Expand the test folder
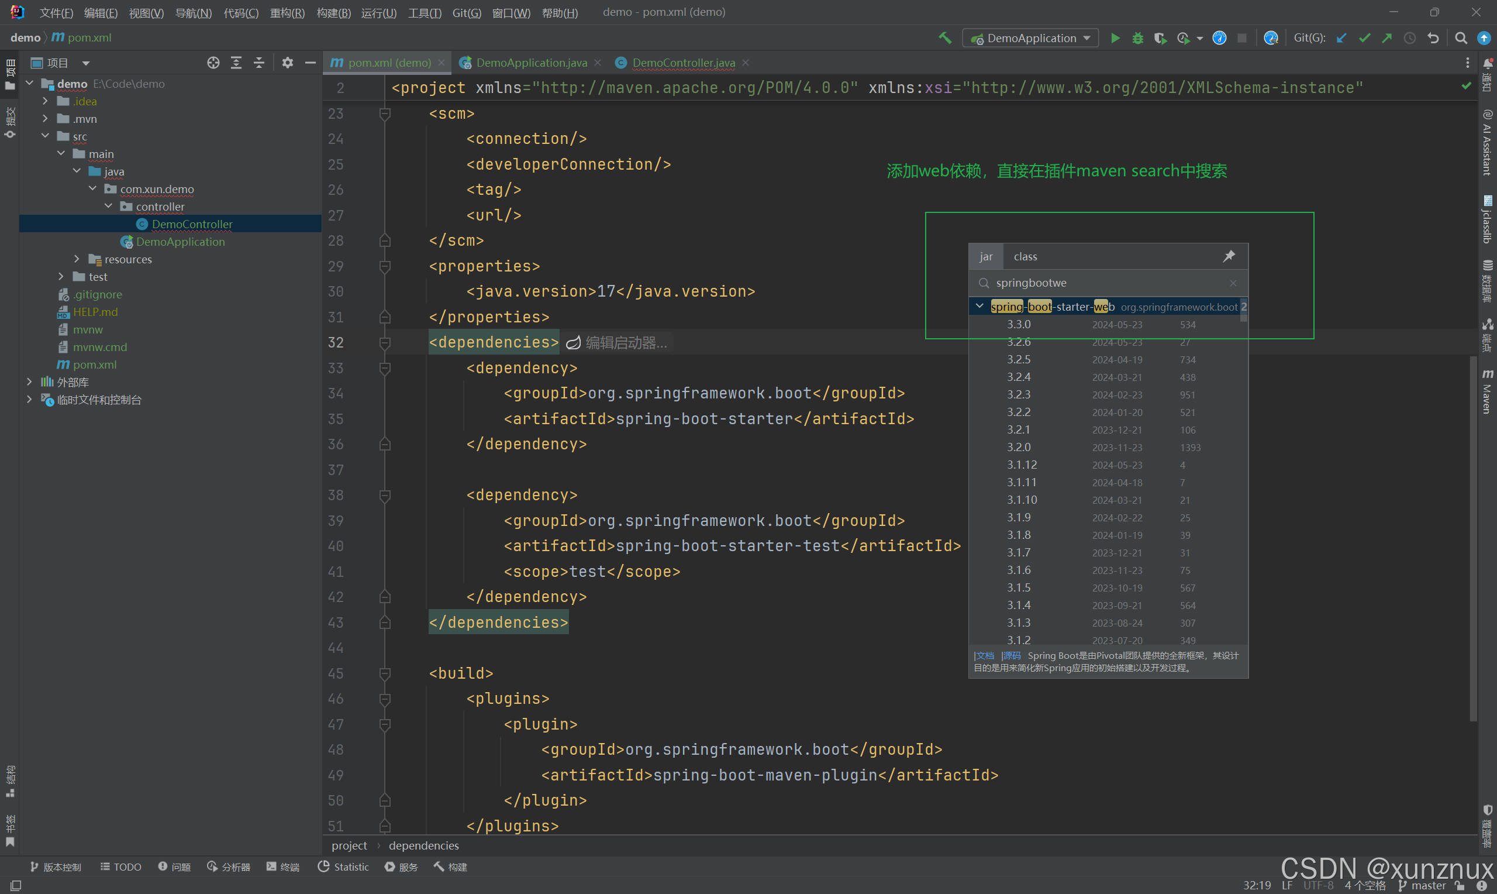 pos(61,277)
